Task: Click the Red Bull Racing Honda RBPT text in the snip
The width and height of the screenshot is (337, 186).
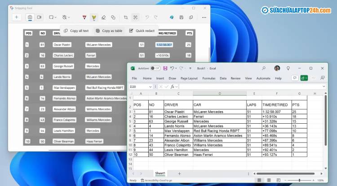Action: tap(105, 88)
